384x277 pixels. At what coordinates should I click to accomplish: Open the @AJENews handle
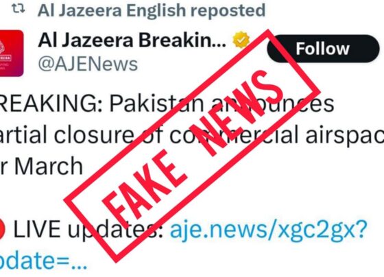(x=88, y=64)
